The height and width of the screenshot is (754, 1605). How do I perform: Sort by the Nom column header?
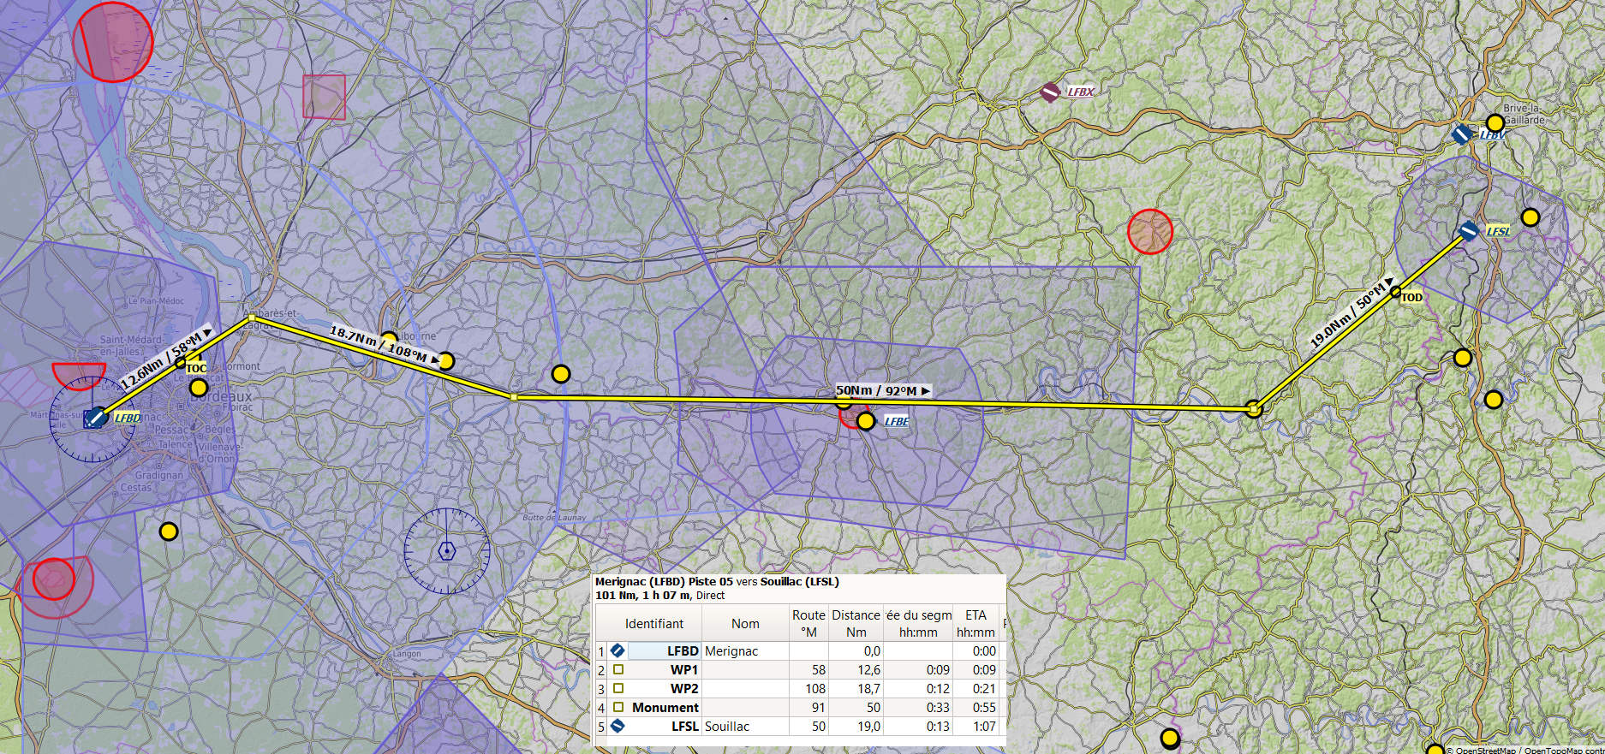[x=745, y=624]
